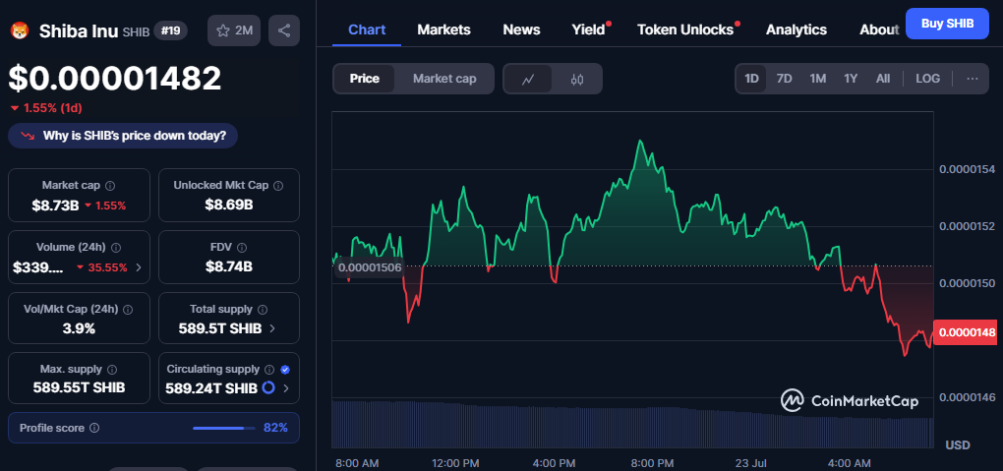
Task: Set chart range to 7D
Action: (x=784, y=79)
